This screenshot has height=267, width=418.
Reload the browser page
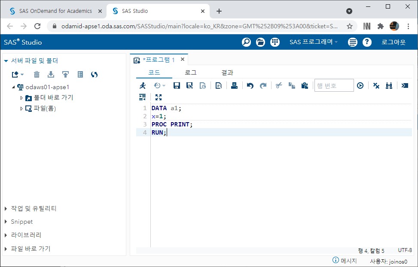pyautogui.click(x=37, y=26)
